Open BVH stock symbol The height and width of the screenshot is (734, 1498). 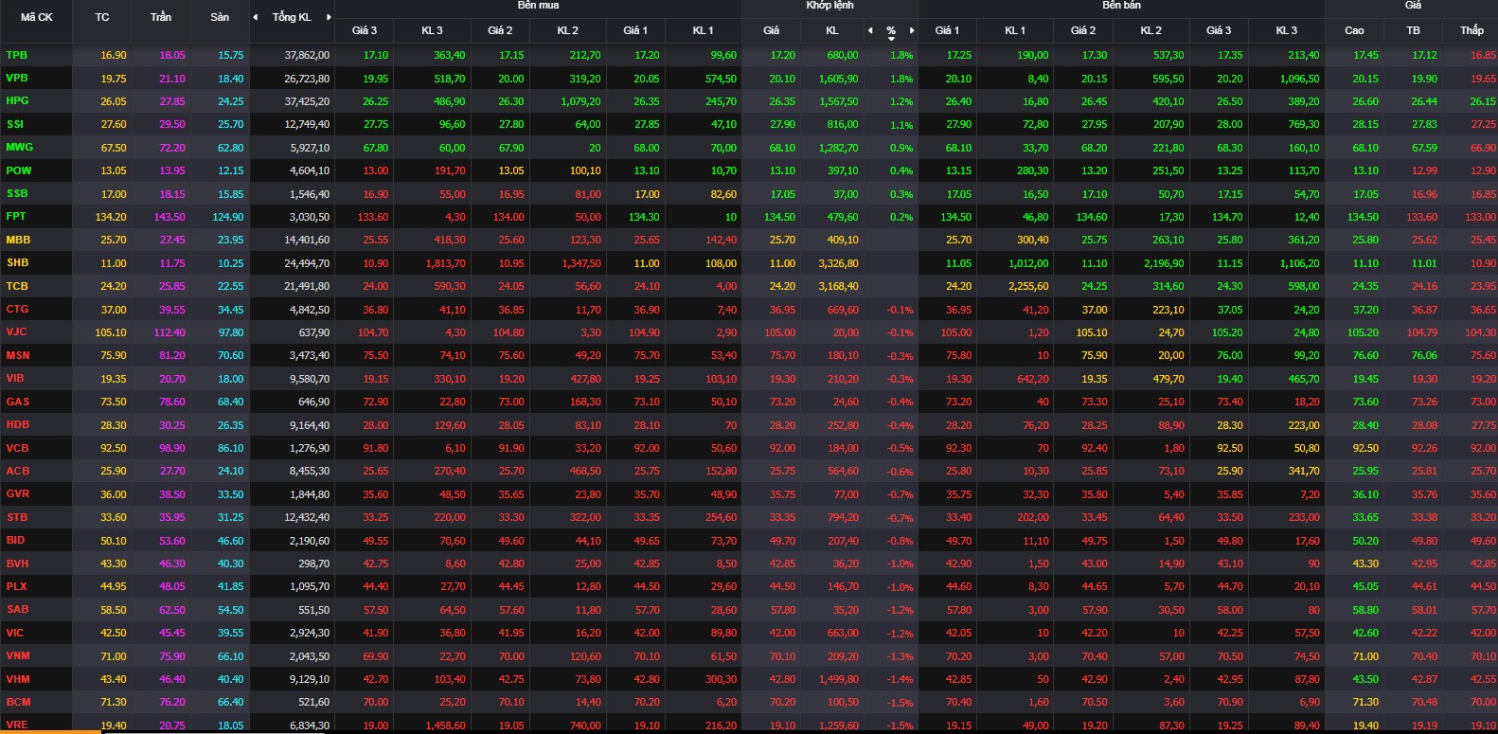17,563
